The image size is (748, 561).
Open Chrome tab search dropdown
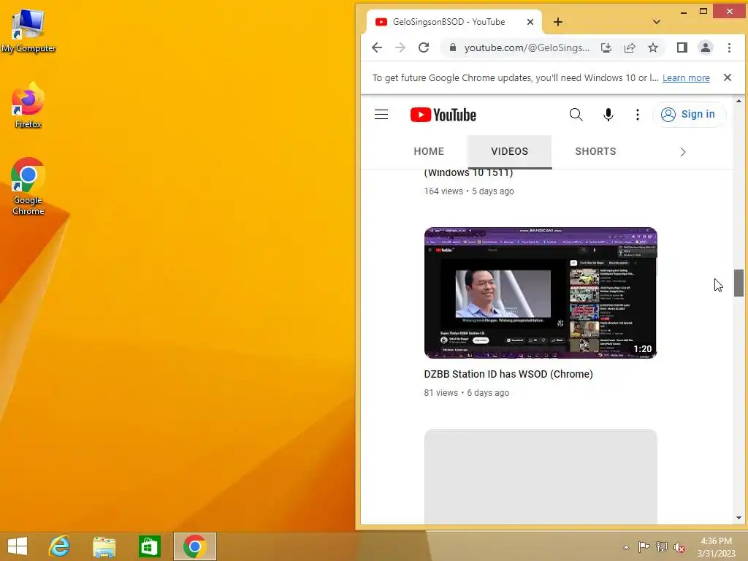pos(657,22)
